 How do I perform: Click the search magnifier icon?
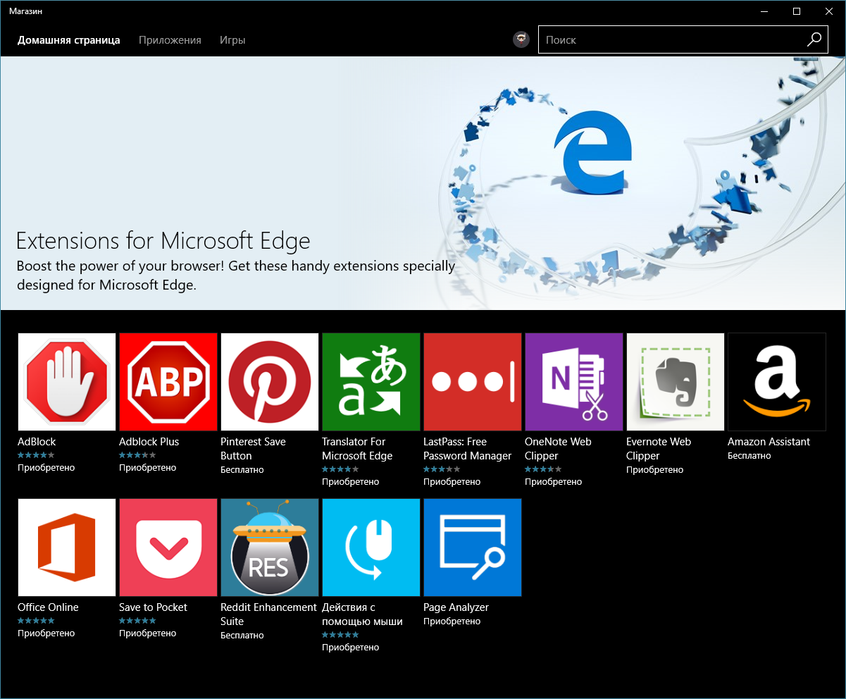click(814, 39)
